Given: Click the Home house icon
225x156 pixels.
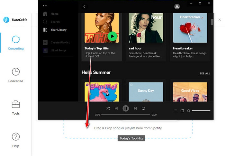Looking at the screenshot, I should tap(45, 14).
